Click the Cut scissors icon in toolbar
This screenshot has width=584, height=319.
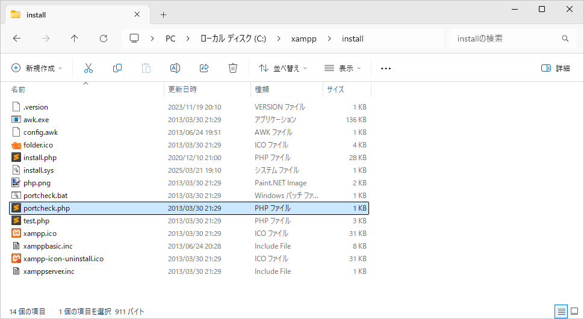89,69
